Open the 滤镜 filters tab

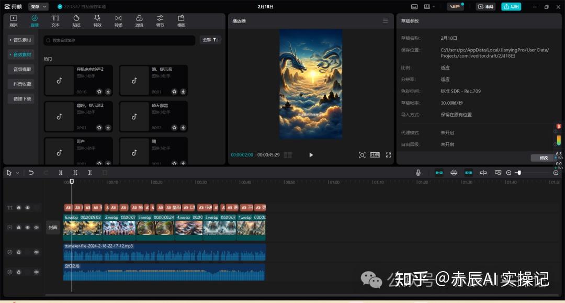pyautogui.click(x=139, y=21)
